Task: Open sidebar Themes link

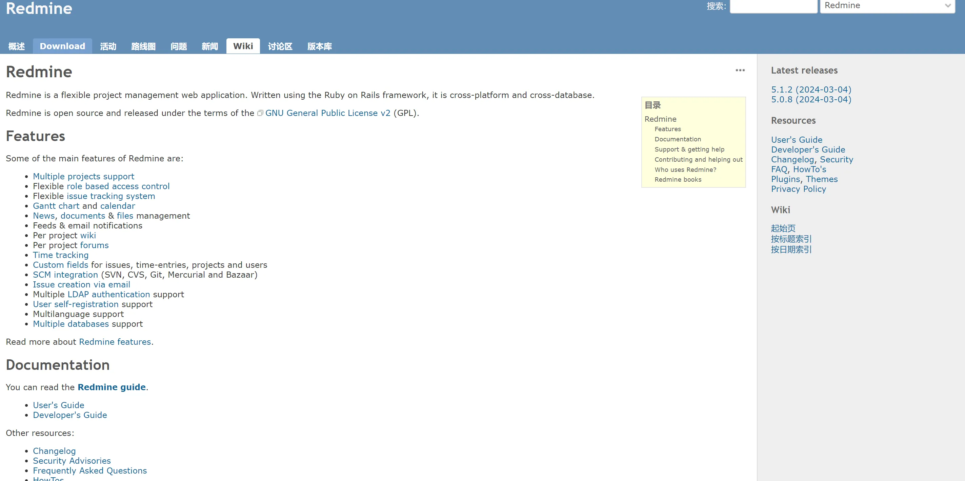Action: (822, 179)
